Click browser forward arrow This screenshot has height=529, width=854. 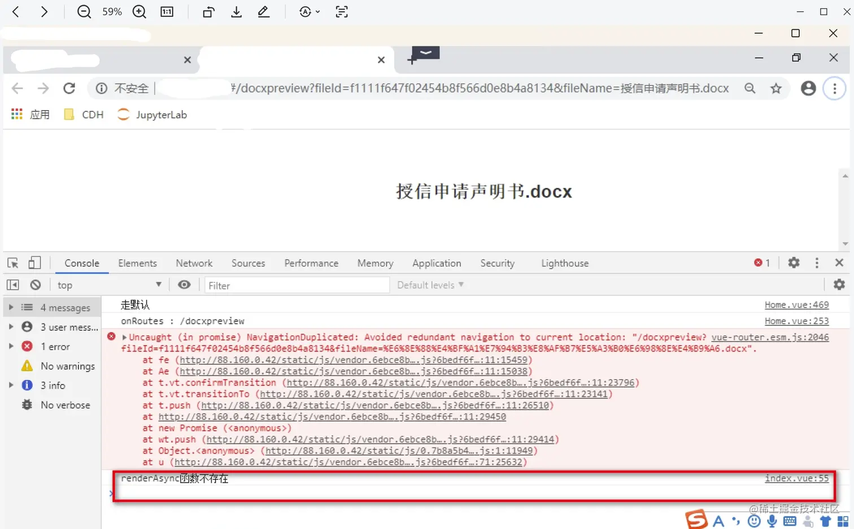(x=43, y=88)
